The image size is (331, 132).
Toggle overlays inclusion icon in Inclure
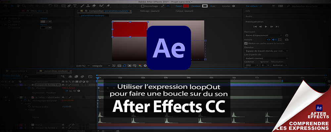(280, 39)
